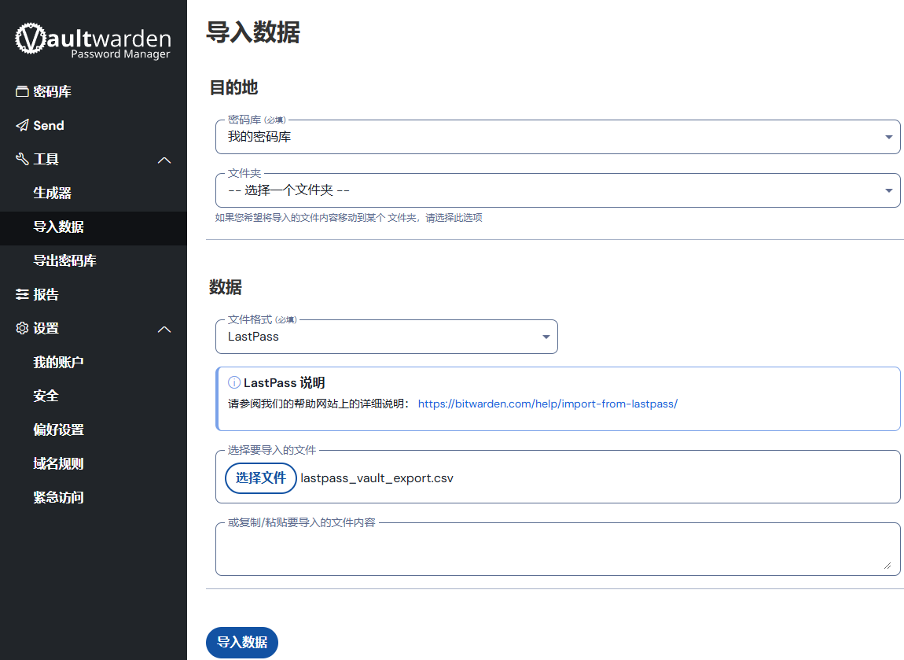This screenshot has height=660, width=904.
Task: Open 我的账户 settings
Action: pyautogui.click(x=59, y=362)
